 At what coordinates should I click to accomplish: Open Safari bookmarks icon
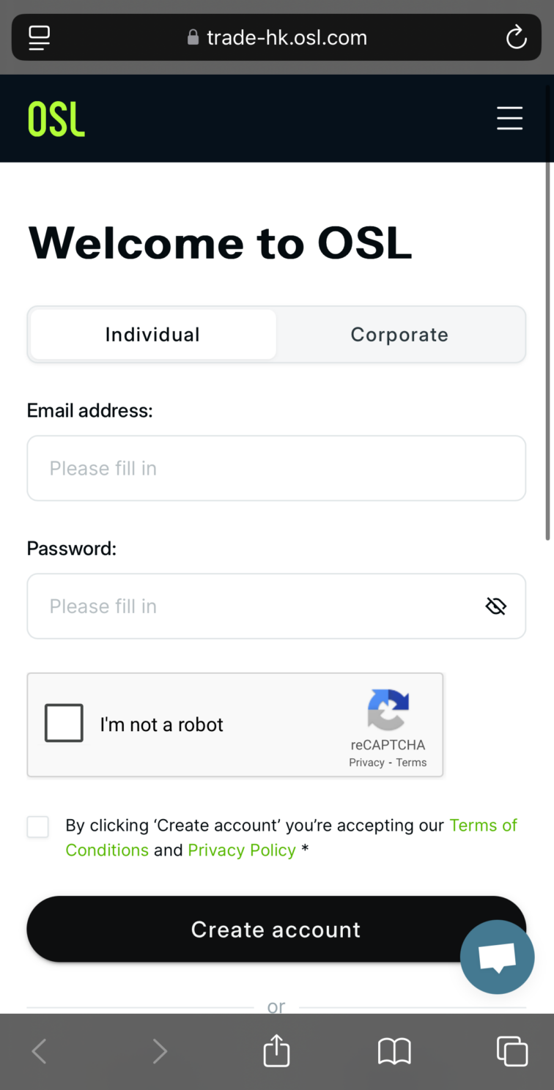[394, 1052]
